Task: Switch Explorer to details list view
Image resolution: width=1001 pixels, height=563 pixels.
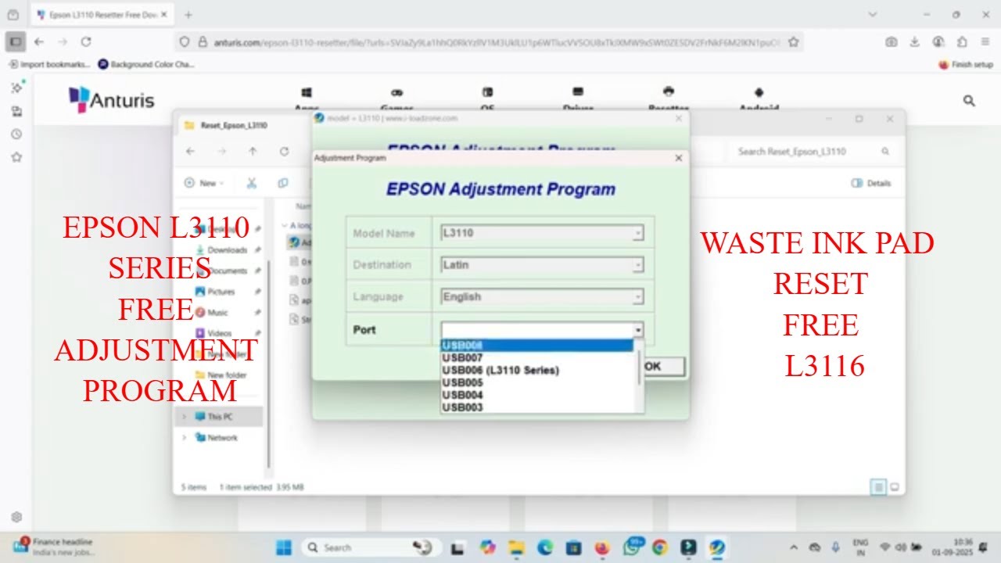Action: [878, 487]
